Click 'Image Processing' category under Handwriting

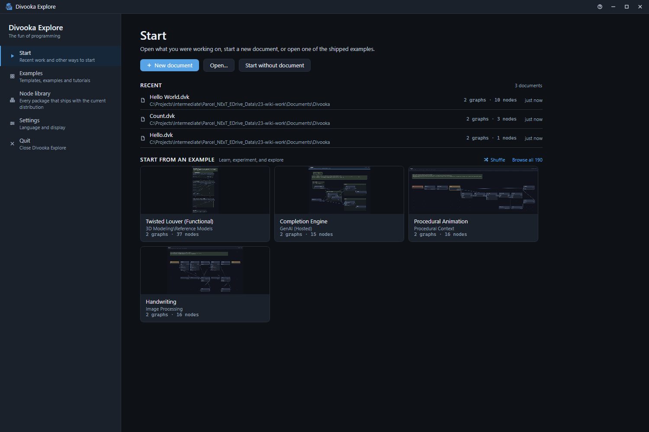tap(164, 309)
